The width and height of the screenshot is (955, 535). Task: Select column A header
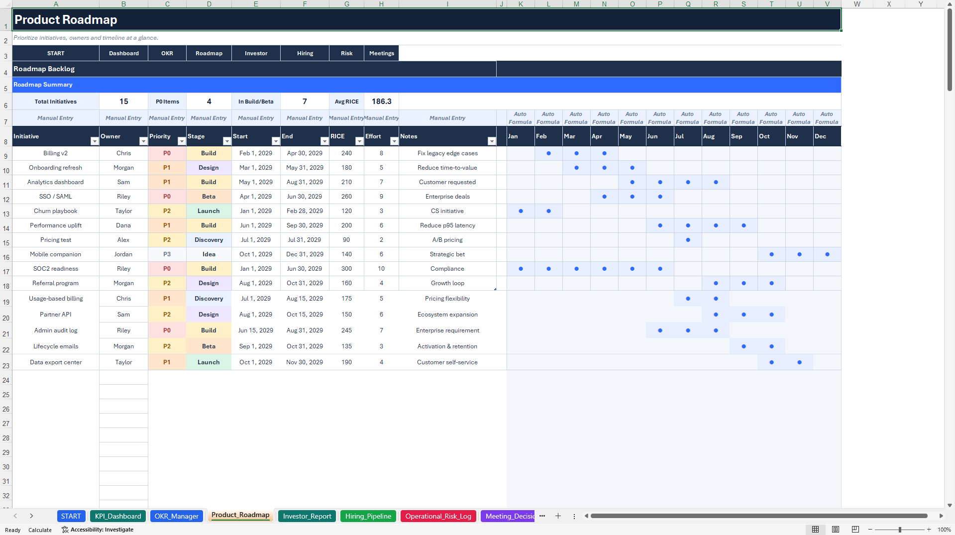coord(56,4)
